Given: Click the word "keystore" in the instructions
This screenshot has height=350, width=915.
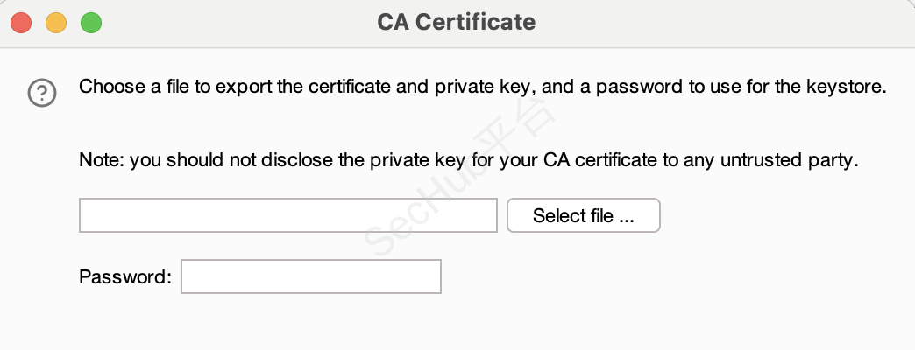Looking at the screenshot, I should 849,87.
